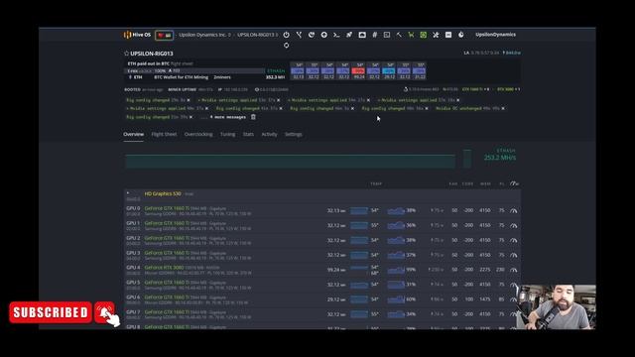Click GPU 6 GeForce GTX 1660 Ti name
The image size is (635, 357).
coord(167,297)
